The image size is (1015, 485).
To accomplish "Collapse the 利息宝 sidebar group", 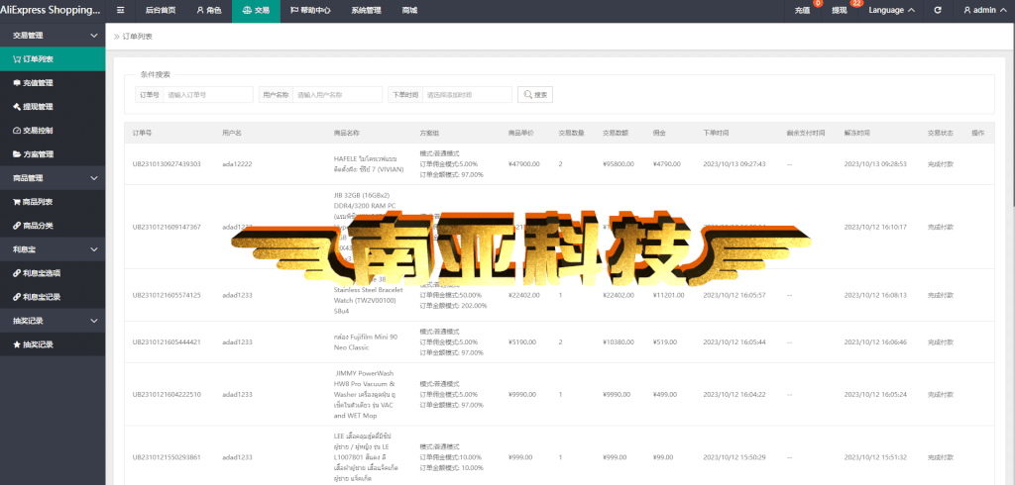I will (53, 249).
